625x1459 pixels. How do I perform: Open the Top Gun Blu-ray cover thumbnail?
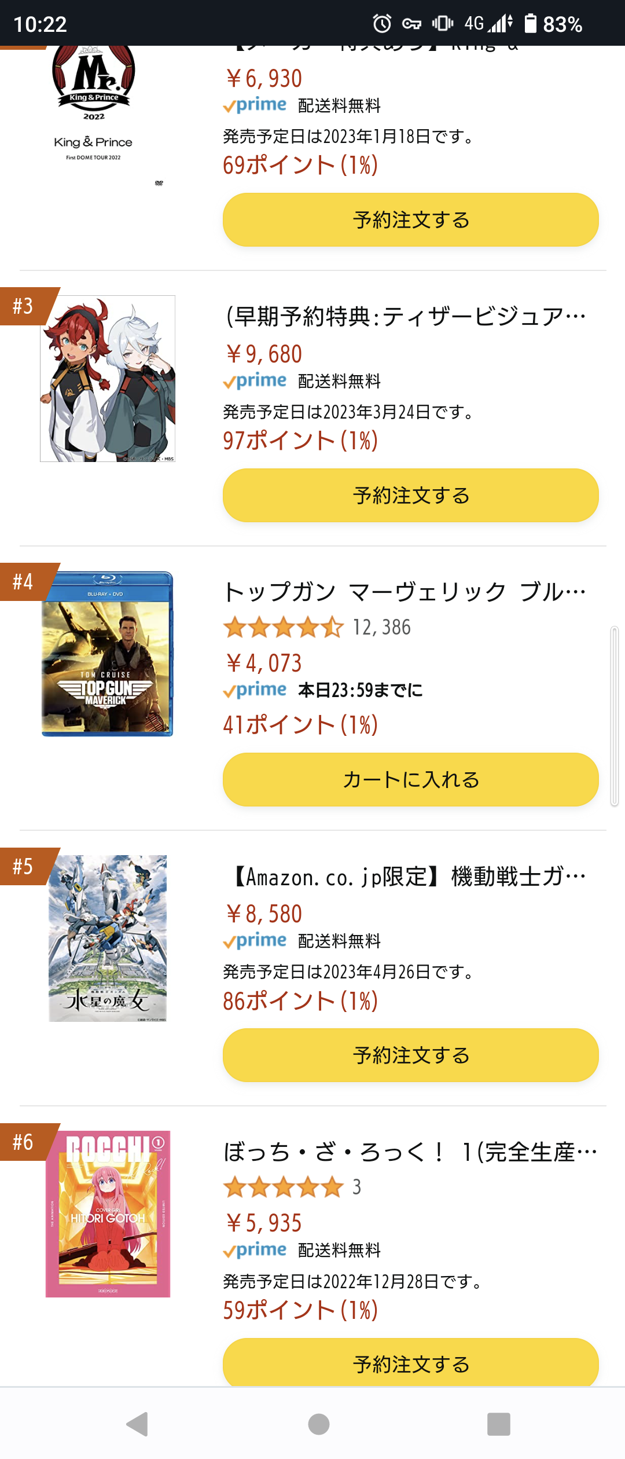click(108, 654)
